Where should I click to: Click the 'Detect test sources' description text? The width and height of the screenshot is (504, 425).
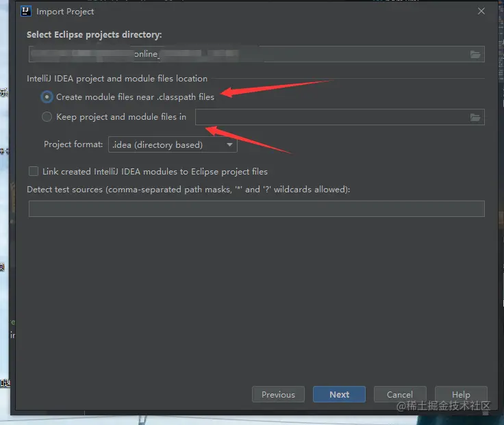point(188,189)
